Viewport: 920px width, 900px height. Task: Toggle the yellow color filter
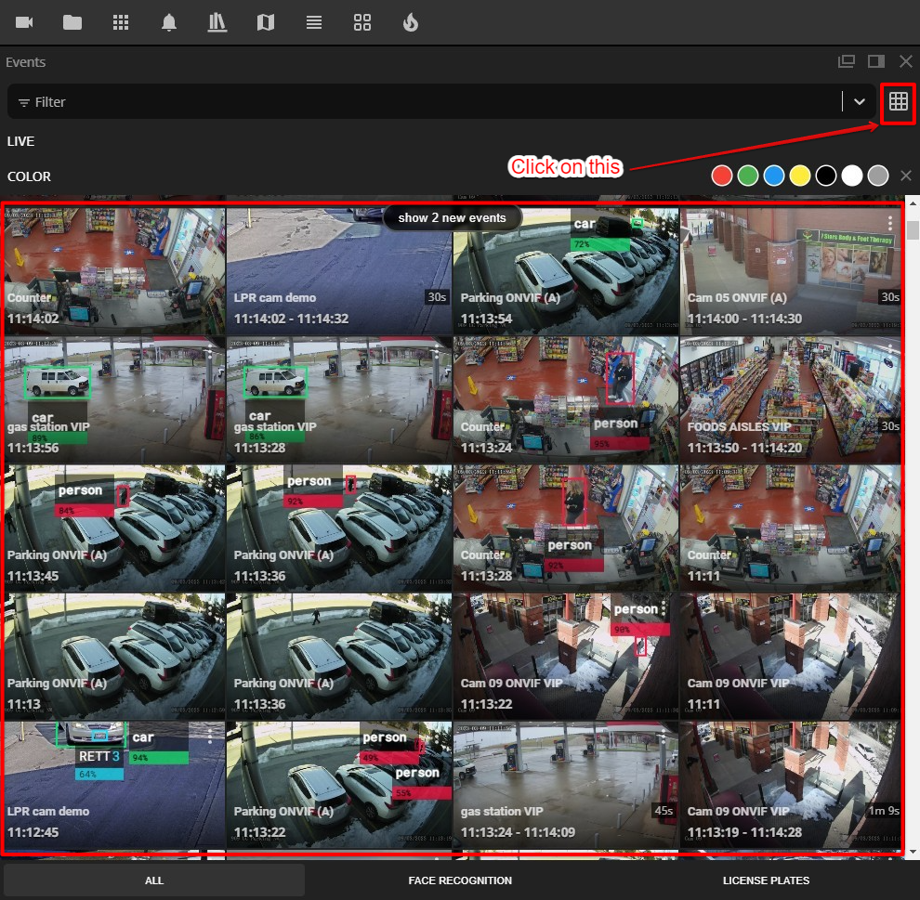799,176
